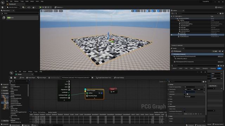Viewport: 225px width, 126px height.
Task: Expand the Surface Sampler node's down chevron
Action: pos(95,98)
